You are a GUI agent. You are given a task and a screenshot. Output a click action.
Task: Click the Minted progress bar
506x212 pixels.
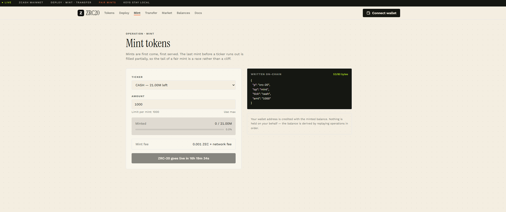tap(179, 129)
